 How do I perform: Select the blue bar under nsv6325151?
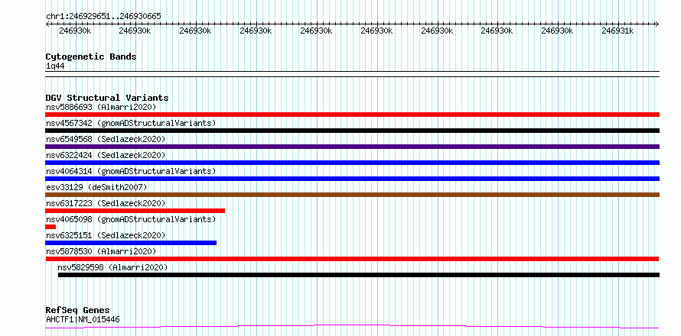[131, 243]
